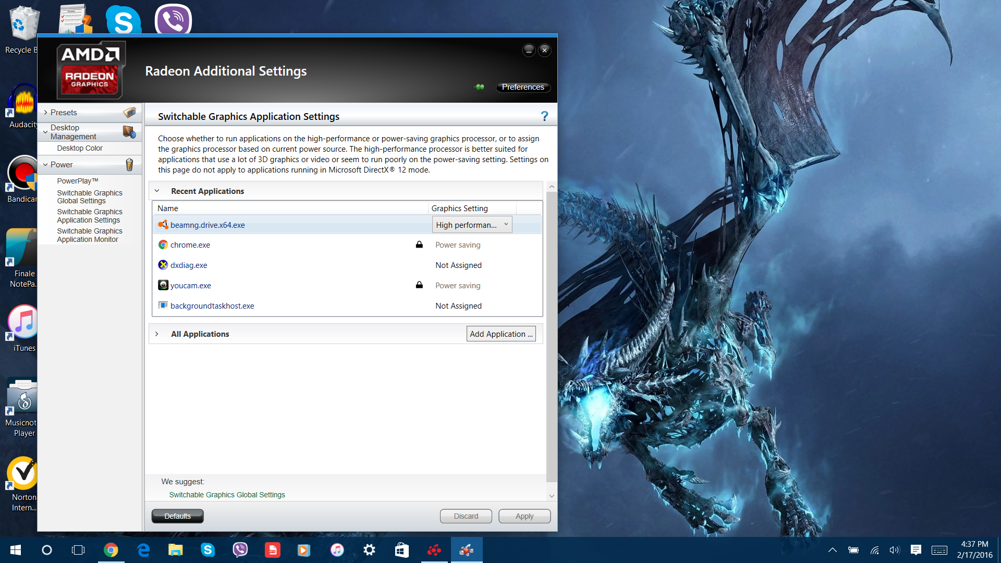Select the backgroundtaskhost.exe row name
The image size is (1001, 563).
click(212, 305)
